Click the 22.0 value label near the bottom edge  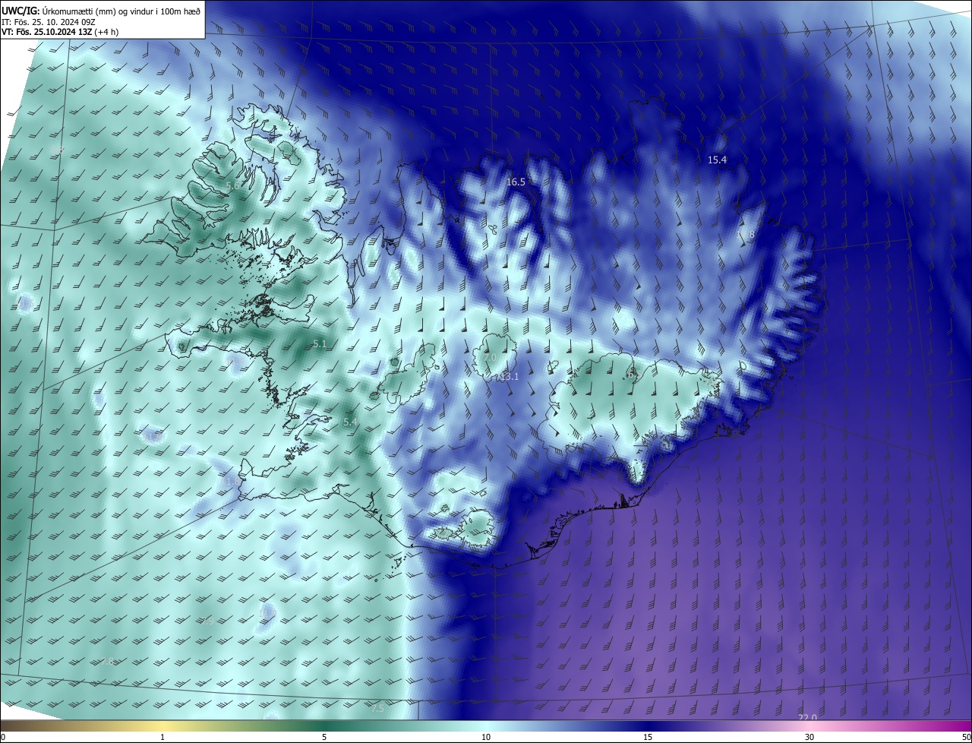[x=807, y=718]
